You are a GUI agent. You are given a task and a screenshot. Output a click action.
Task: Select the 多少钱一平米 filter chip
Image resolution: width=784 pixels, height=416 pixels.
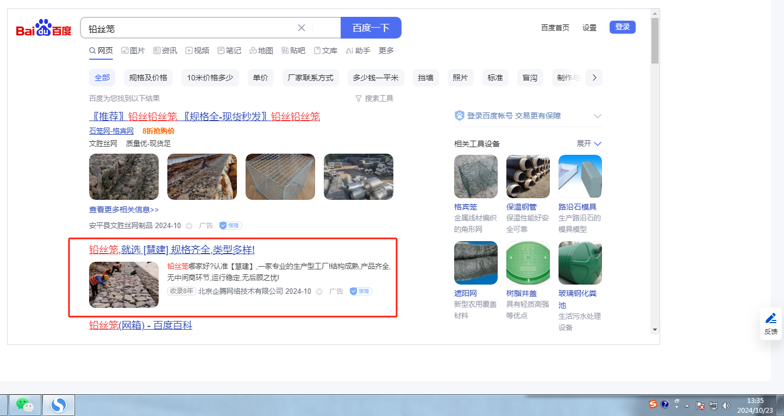[x=376, y=78]
